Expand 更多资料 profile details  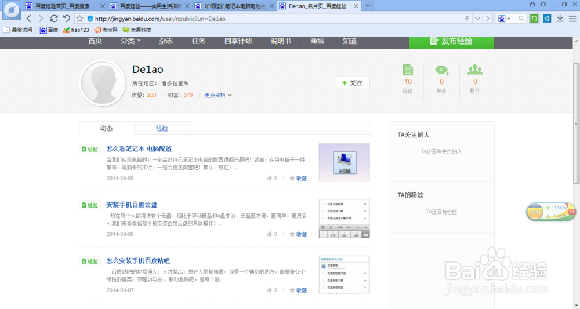click(218, 95)
